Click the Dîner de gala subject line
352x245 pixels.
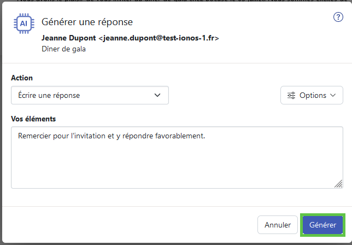coord(63,49)
